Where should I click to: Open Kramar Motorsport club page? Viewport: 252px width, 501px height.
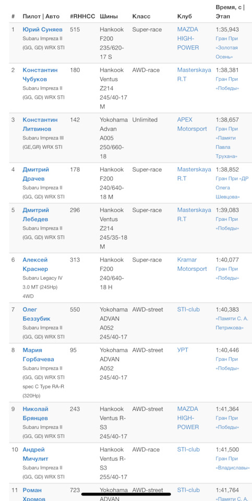192,264
